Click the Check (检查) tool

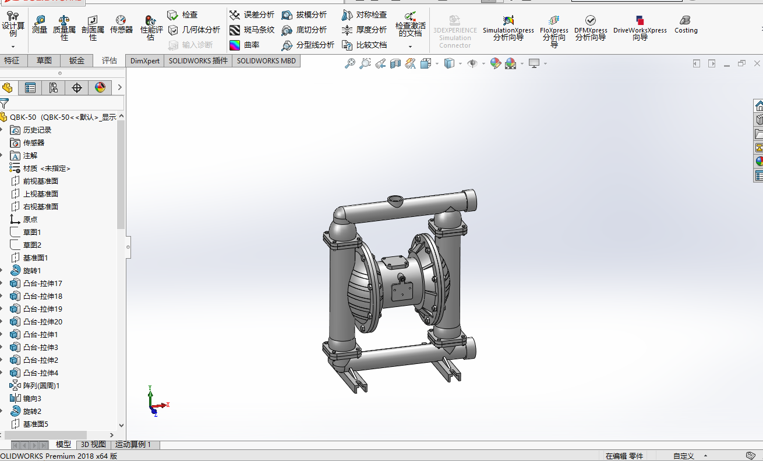(x=183, y=15)
